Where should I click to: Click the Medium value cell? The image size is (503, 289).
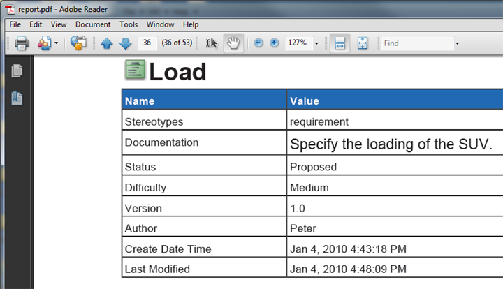coord(309,188)
